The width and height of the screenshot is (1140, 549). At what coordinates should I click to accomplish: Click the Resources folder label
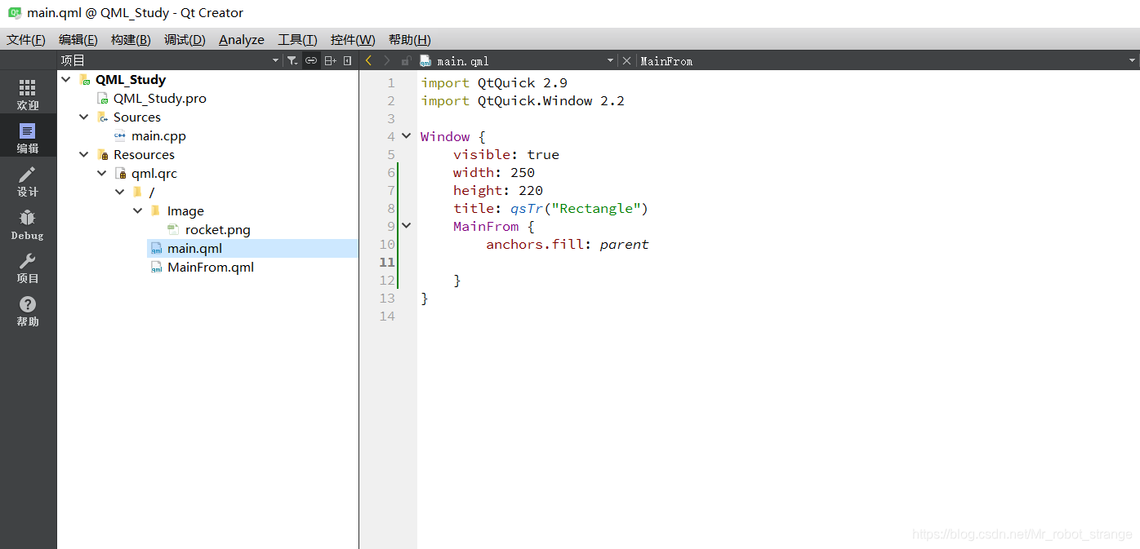click(144, 154)
